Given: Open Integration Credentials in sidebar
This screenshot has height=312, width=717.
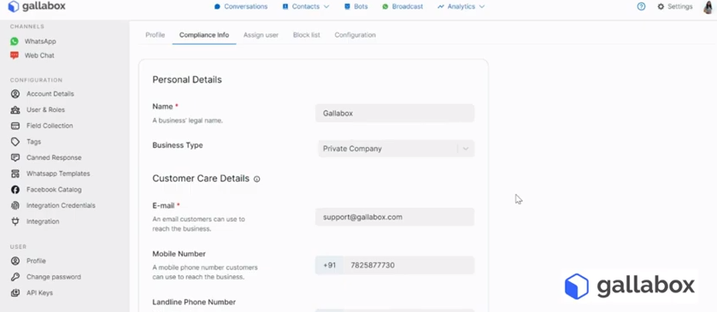Looking at the screenshot, I should 61,205.
